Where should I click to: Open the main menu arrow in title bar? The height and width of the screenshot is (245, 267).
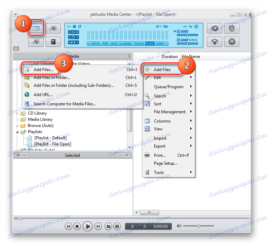tap(15, 14)
